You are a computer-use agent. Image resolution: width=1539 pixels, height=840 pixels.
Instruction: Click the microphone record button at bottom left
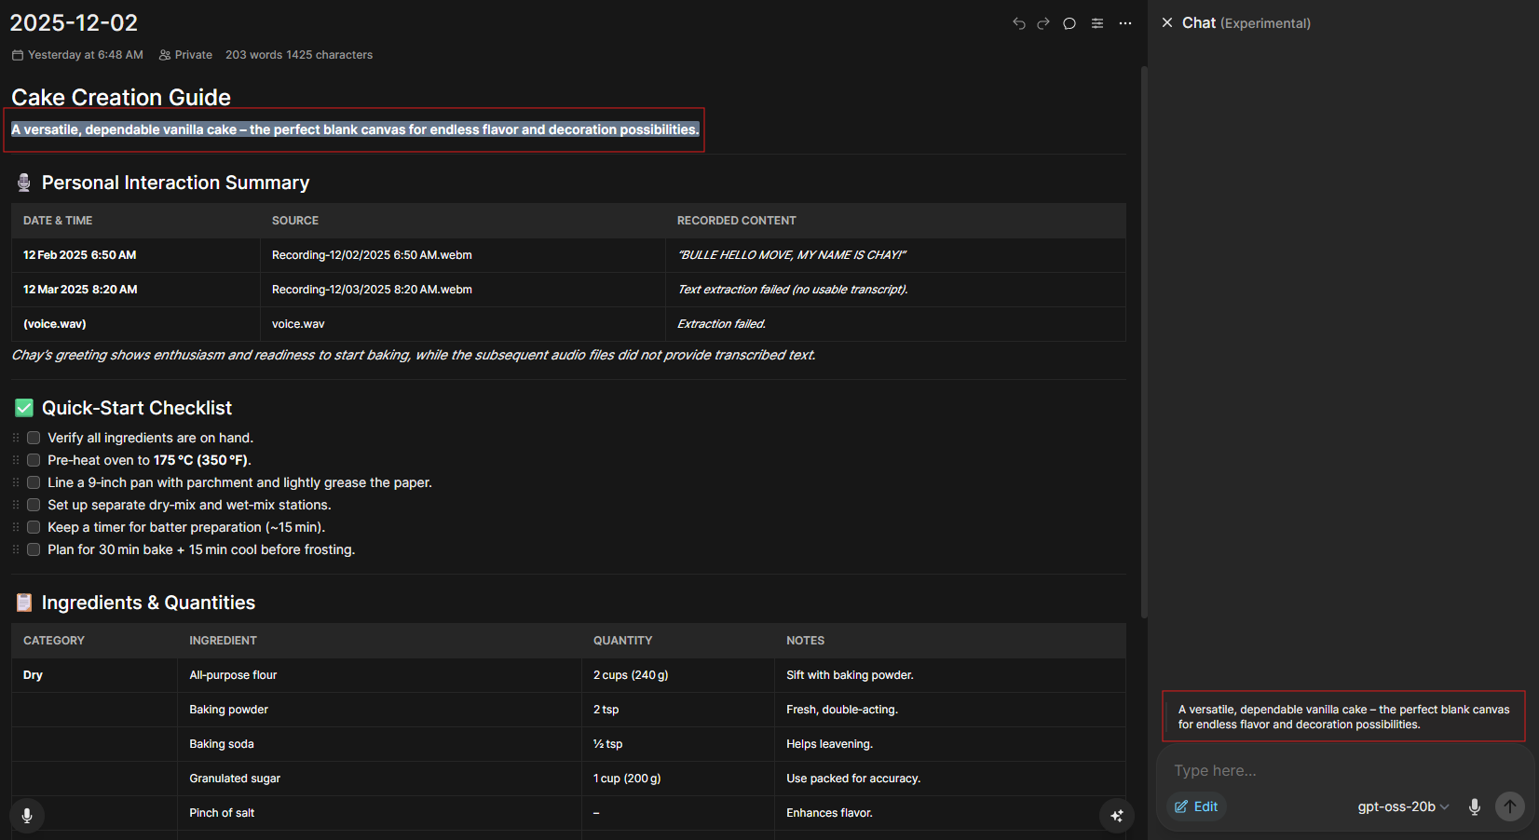tap(27, 816)
